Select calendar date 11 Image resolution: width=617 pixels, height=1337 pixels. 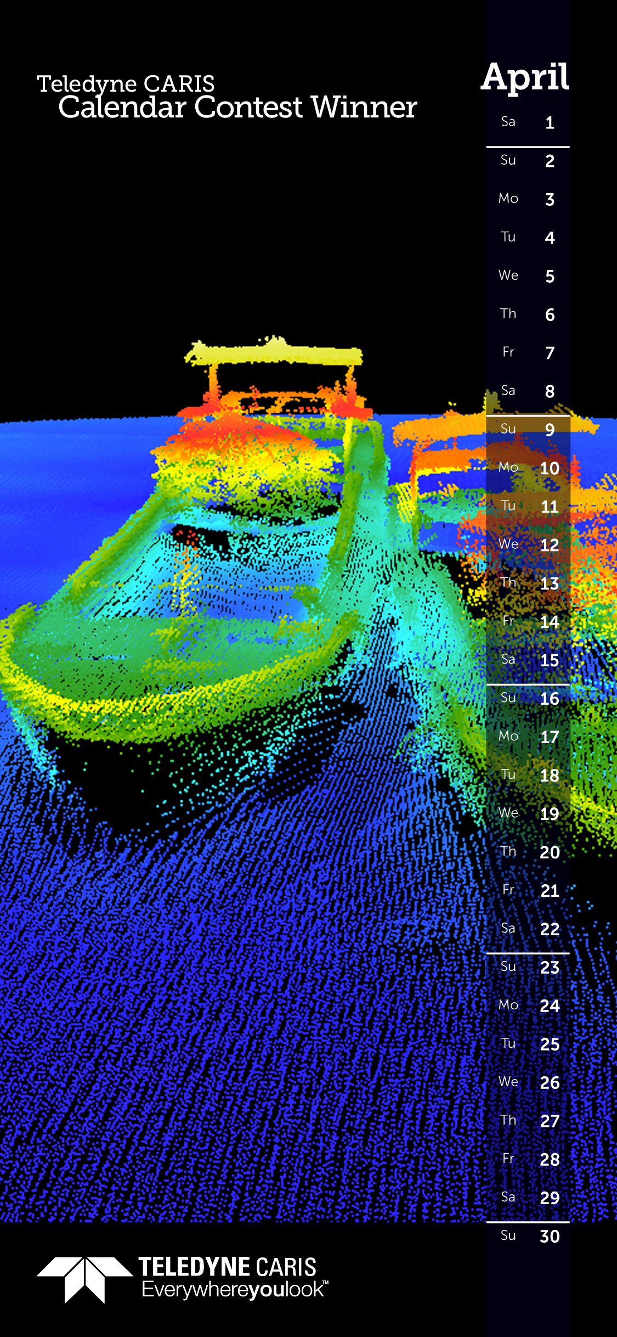pyautogui.click(x=550, y=507)
